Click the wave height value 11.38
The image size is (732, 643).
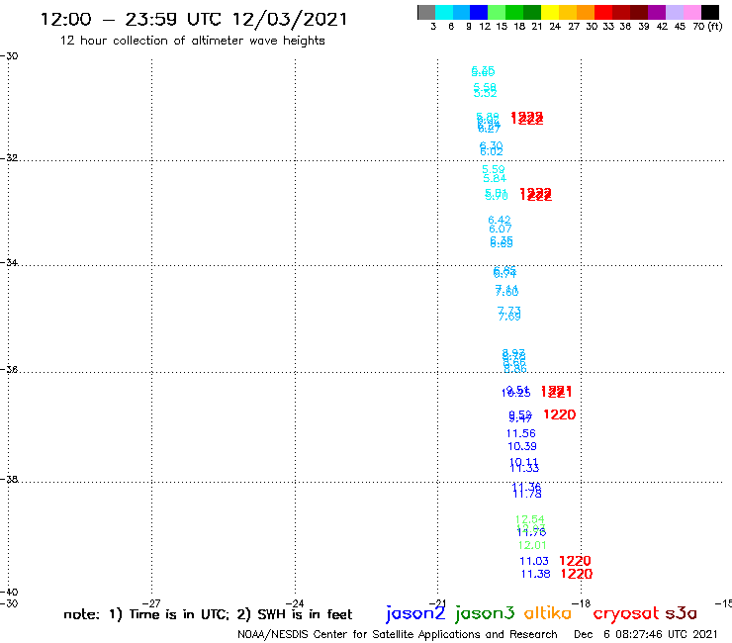[x=536, y=574]
